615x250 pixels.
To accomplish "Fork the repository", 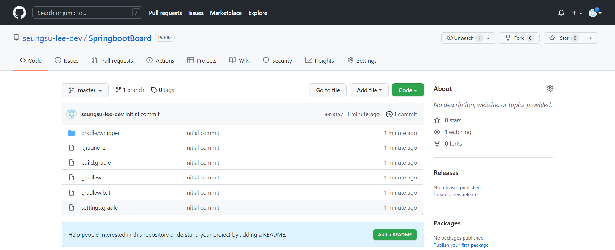I will point(519,38).
